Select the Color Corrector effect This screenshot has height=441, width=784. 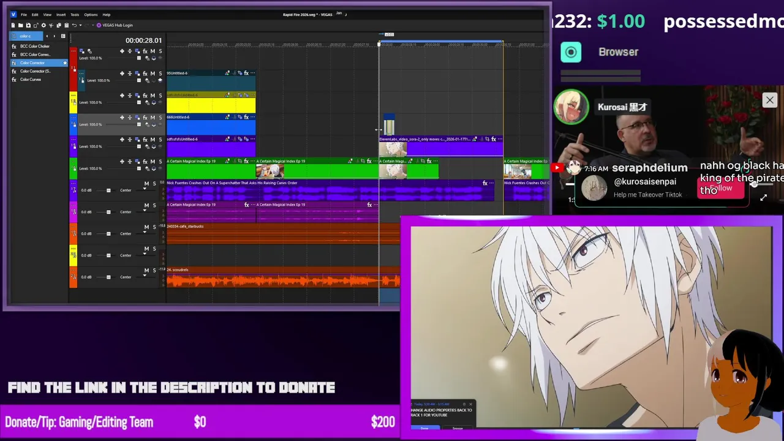tap(32, 62)
